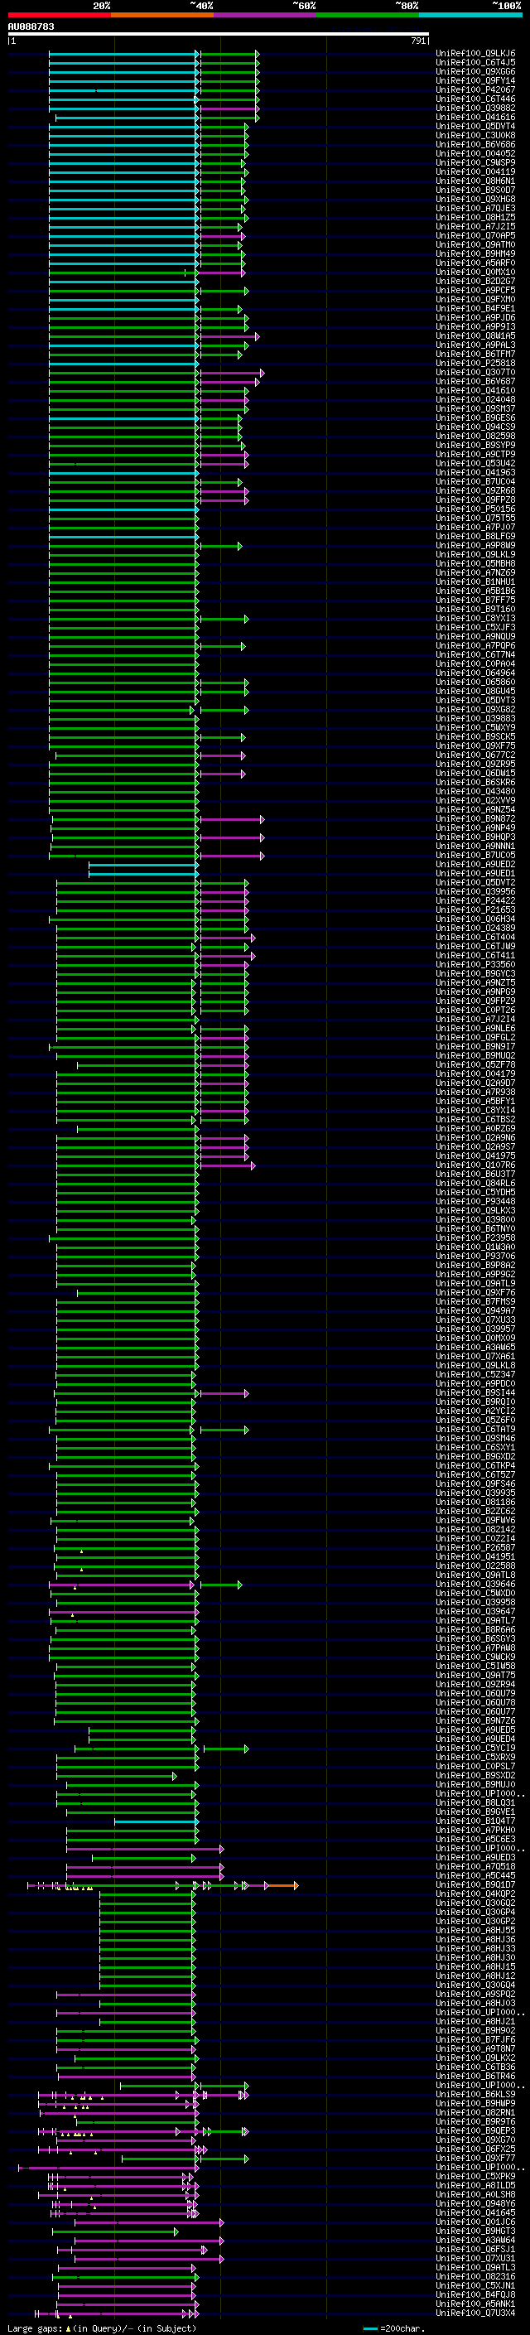Select the UniRef100_P23958 row label
The width and height of the screenshot is (530, 2335).
(475, 1238)
